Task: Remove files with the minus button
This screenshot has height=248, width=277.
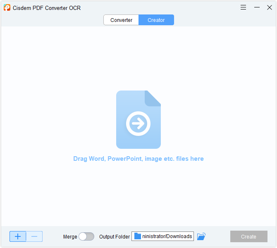Action: point(34,236)
